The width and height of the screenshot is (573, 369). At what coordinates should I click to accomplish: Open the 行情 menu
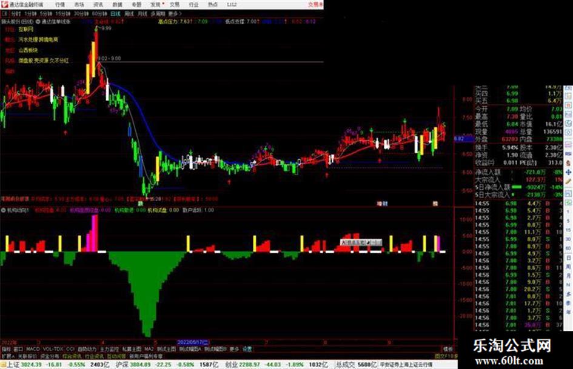pos(60,5)
